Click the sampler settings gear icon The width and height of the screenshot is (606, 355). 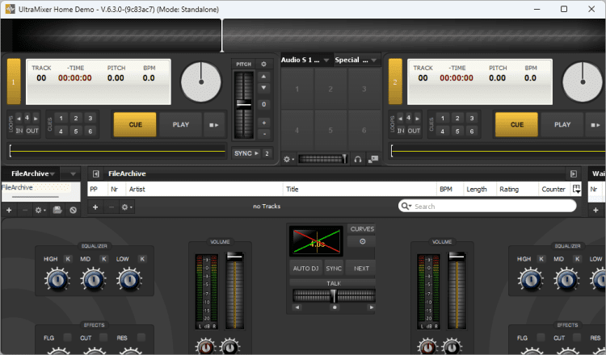coord(288,159)
